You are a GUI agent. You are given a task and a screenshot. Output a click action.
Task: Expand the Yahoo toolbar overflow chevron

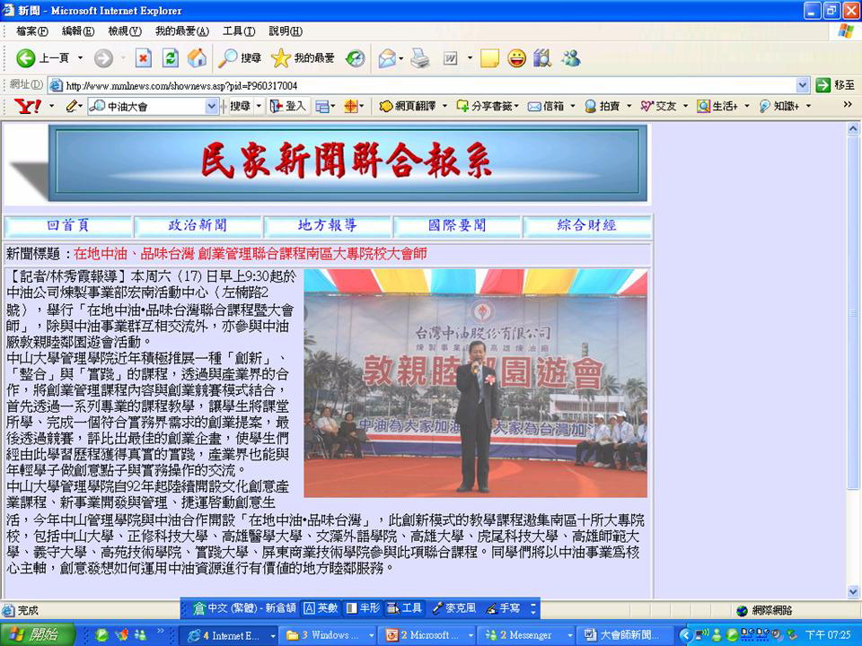[x=848, y=104]
